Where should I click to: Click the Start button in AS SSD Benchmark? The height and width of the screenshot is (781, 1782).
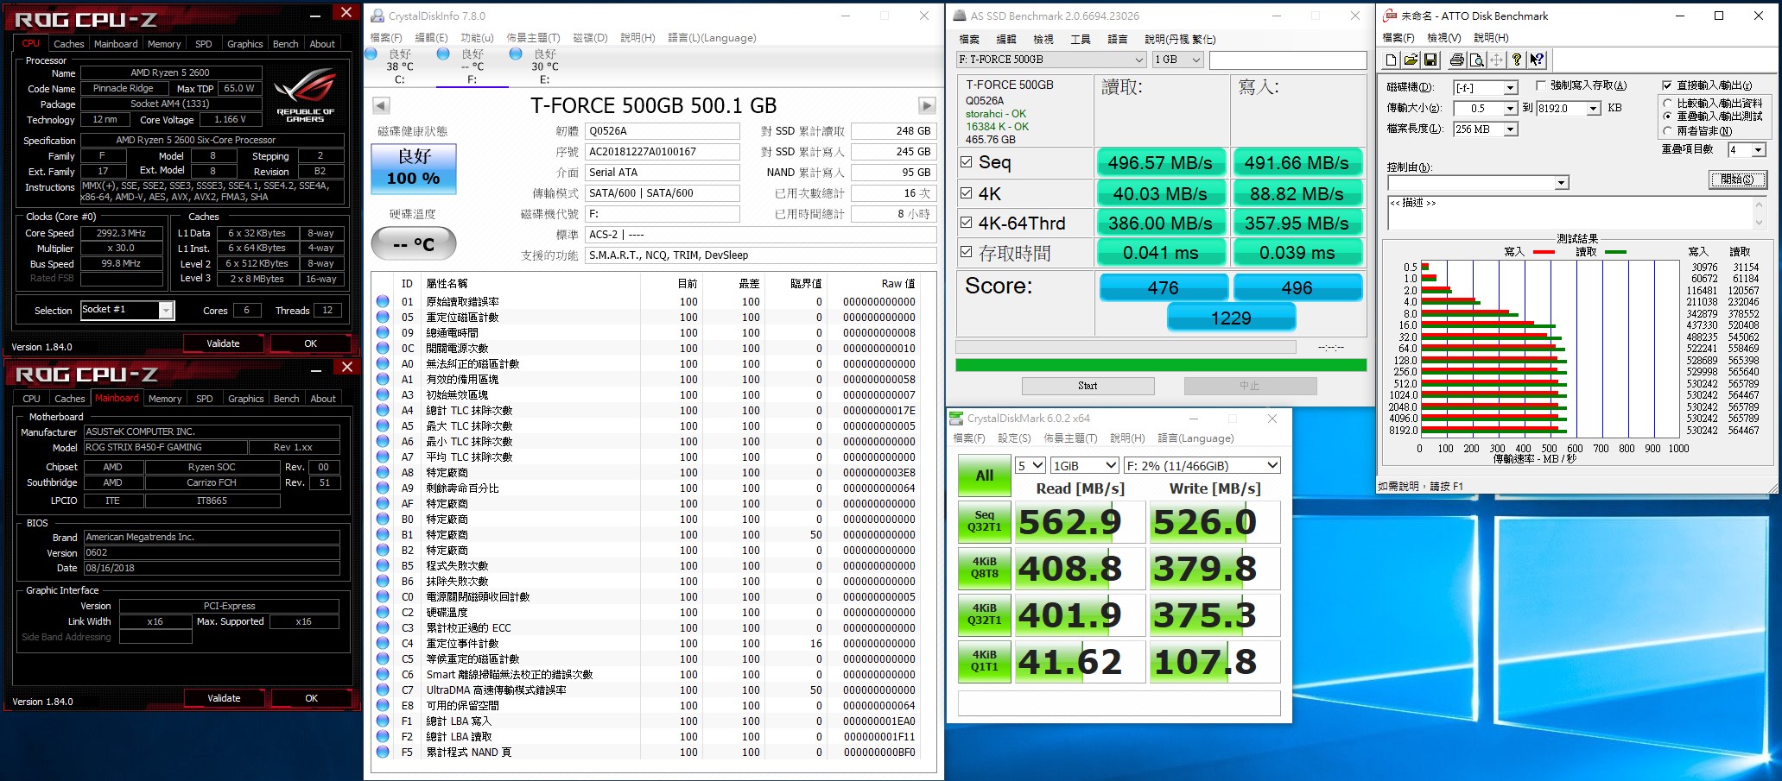tap(1088, 386)
